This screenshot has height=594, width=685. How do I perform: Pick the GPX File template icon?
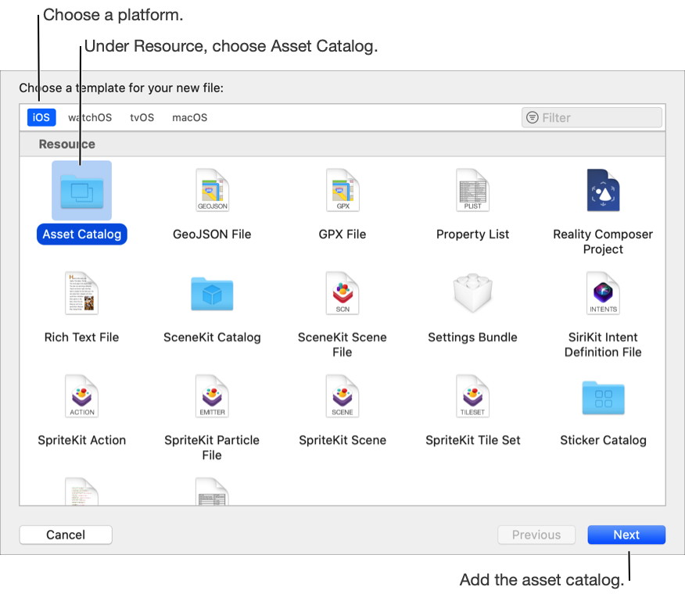pyautogui.click(x=342, y=191)
